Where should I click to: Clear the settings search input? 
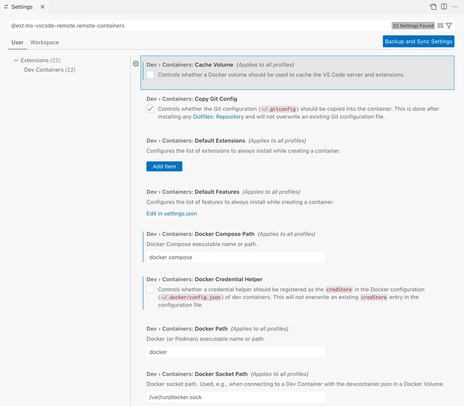pyautogui.click(x=440, y=26)
